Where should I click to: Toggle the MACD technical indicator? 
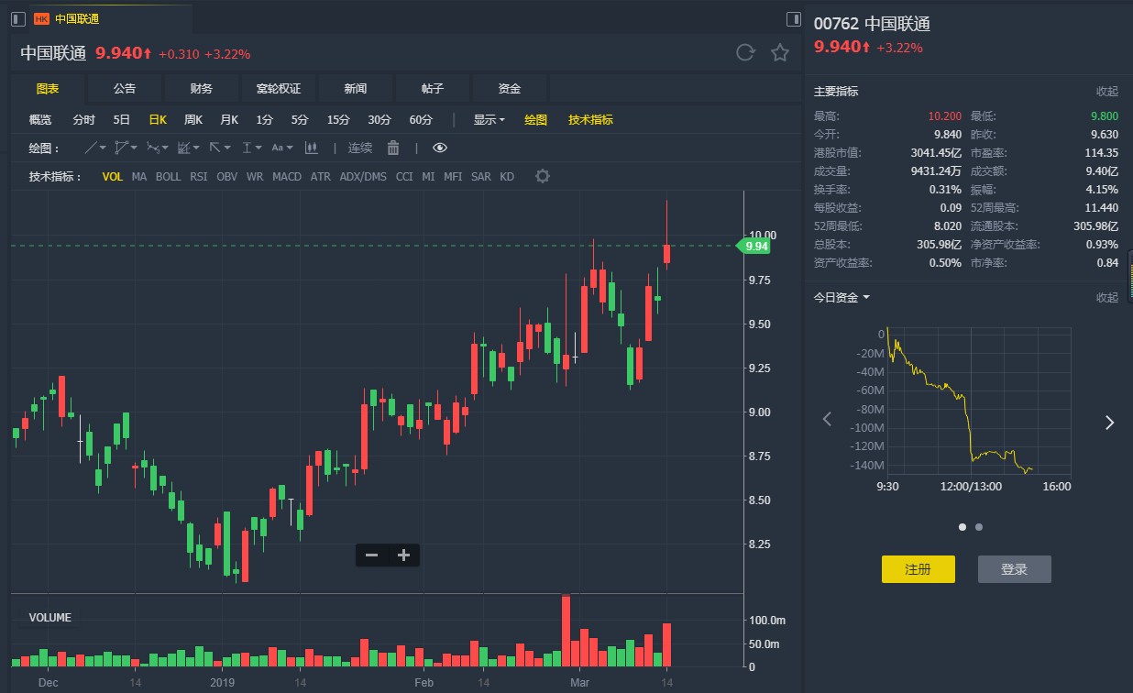pyautogui.click(x=286, y=176)
